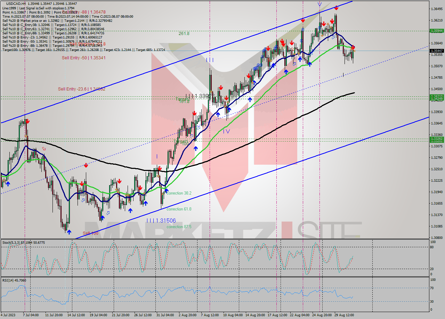Click the 'RSI(14) 45.7060' indicator label
The height and width of the screenshot is (319, 445).
pos(14,280)
